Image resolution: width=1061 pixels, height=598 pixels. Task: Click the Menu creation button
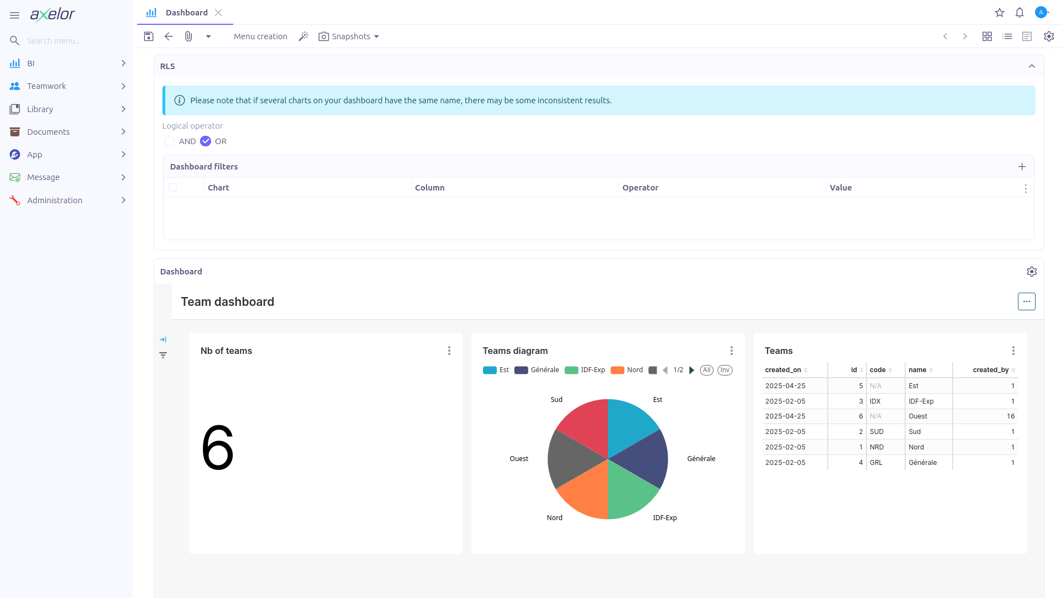[260, 36]
